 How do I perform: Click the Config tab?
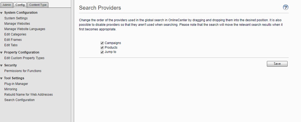click(x=20, y=5)
